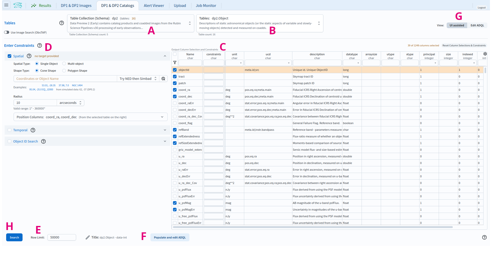Click the Search button

coord(14,237)
